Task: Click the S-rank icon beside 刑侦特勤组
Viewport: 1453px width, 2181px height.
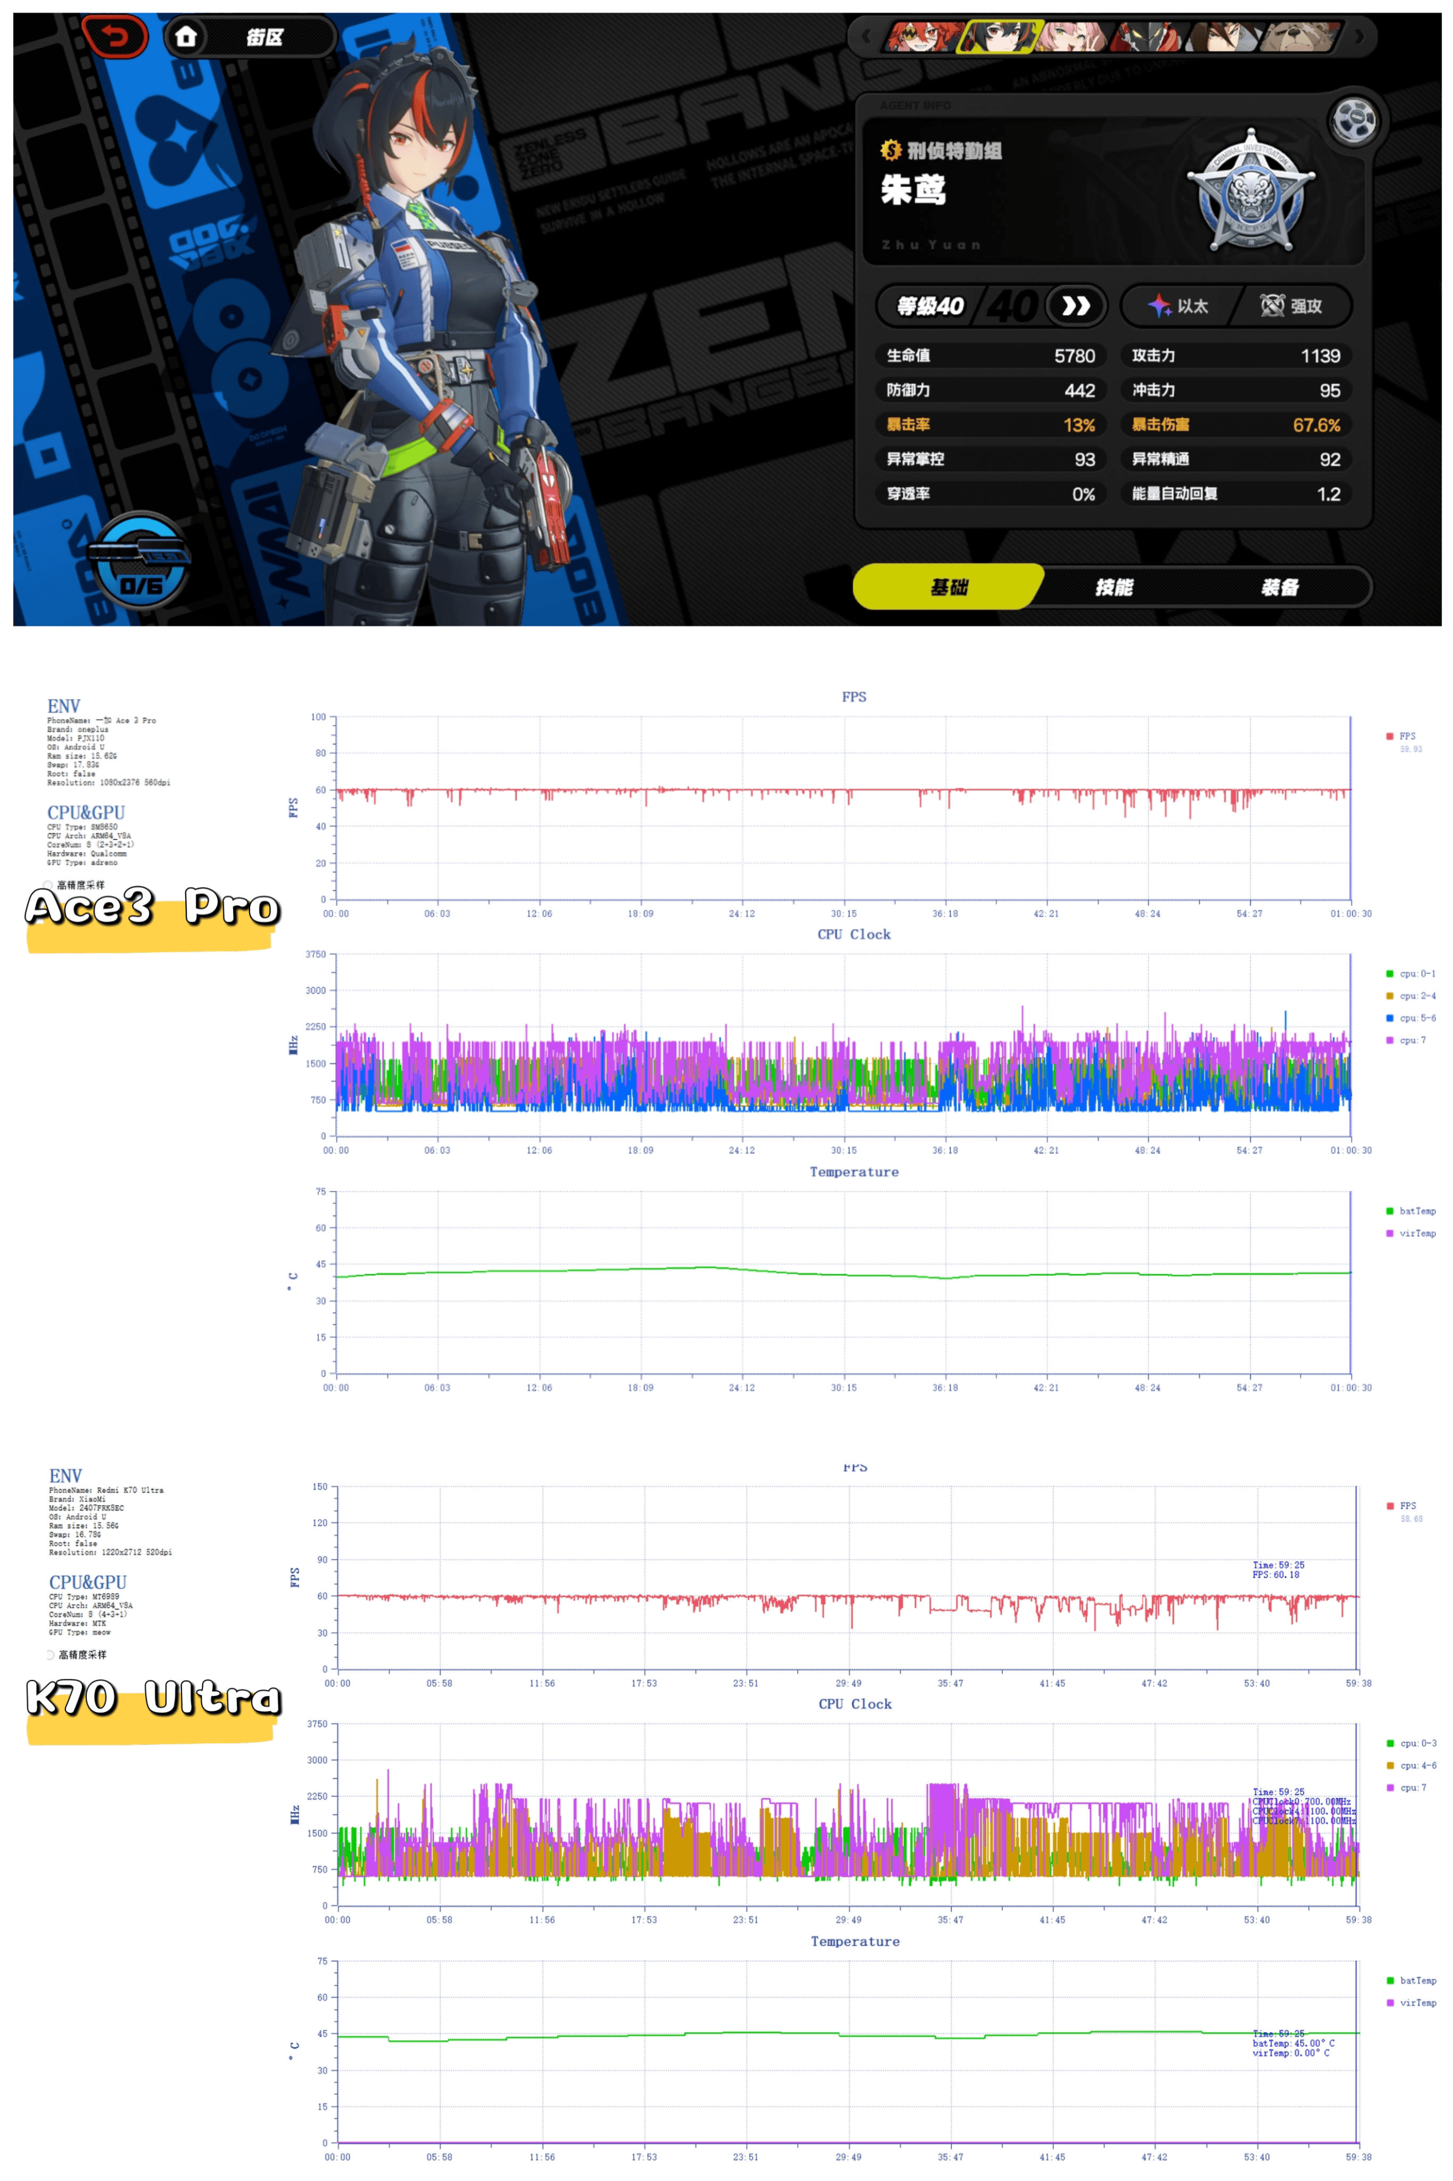Action: [891, 150]
